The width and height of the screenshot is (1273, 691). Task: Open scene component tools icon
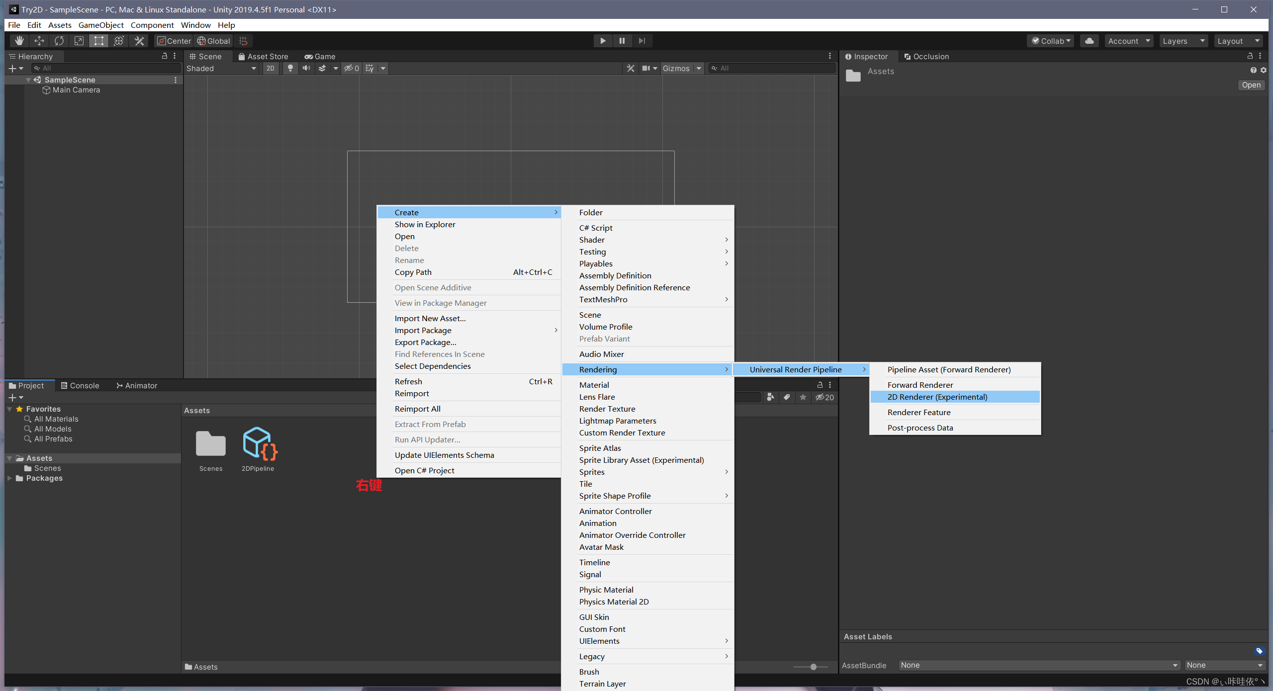tap(631, 68)
